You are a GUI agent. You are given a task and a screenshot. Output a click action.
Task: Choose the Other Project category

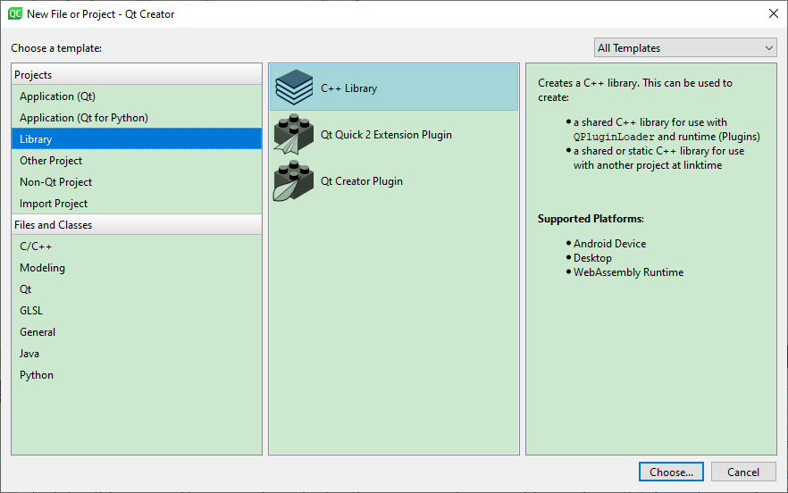[137, 160]
